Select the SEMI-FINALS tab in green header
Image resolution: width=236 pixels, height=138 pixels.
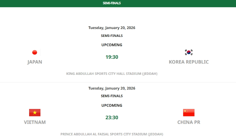(112, 3)
